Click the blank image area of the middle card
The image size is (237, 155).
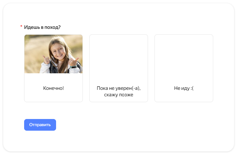click(x=119, y=54)
